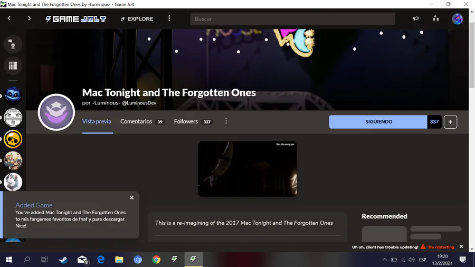Open Chromium browser icon on taskbar
This screenshot has width=475, height=267.
pyautogui.click(x=138, y=260)
